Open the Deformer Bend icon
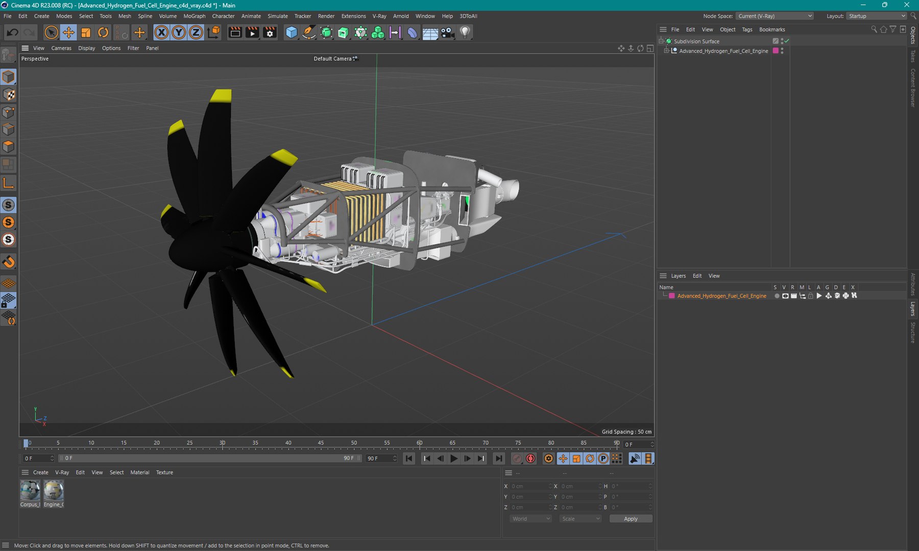This screenshot has width=919, height=551. 413,33
